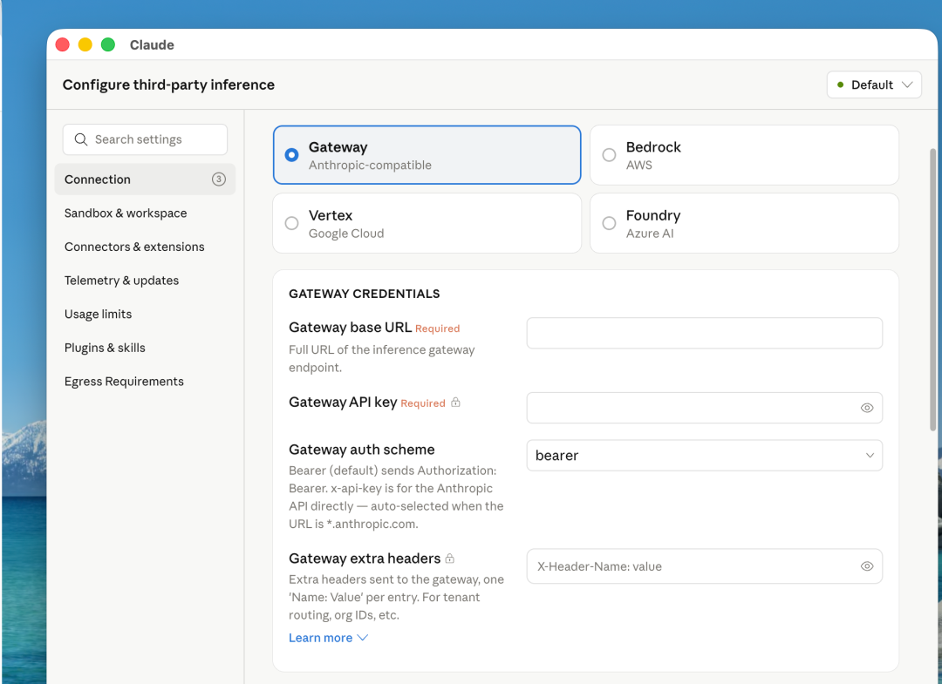Click the lock icon beside Gateway API key
The height and width of the screenshot is (684, 942).
click(x=455, y=403)
